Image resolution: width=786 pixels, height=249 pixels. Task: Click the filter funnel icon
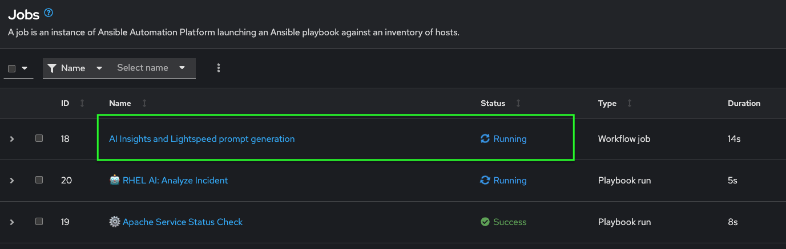pyautogui.click(x=52, y=68)
